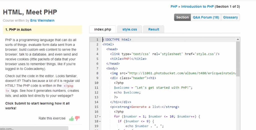256x130 pixels.
Task: Click the <body> tag on line 7
Action: (x=112, y=68)
